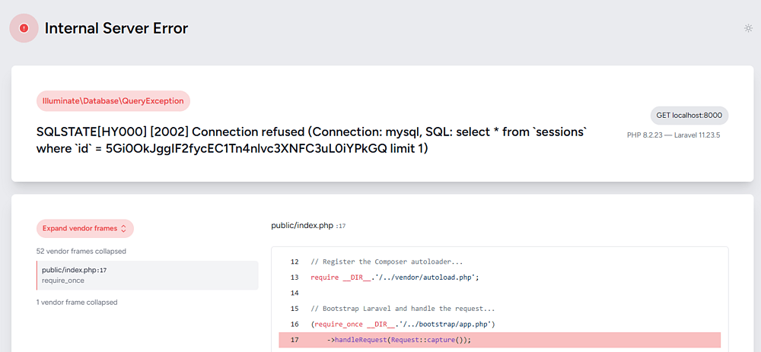Image resolution: width=761 pixels, height=352 pixels.
Task: Click the Illuminate\Database\QueryException badge
Action: tap(113, 101)
